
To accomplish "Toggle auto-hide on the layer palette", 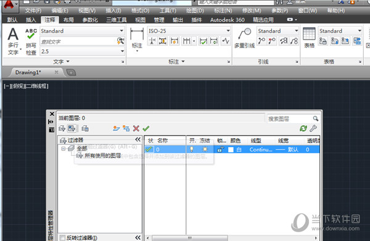I will point(51,121).
